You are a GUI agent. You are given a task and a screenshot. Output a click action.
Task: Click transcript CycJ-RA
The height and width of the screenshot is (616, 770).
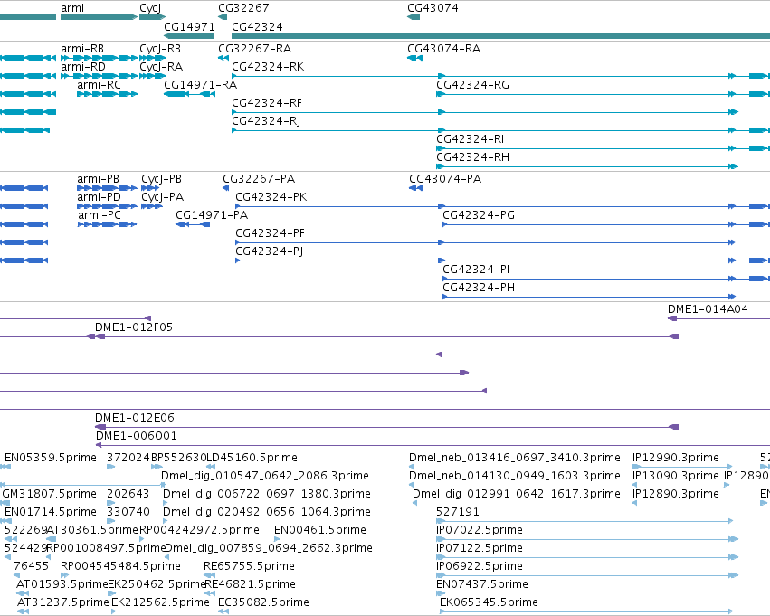tap(161, 67)
